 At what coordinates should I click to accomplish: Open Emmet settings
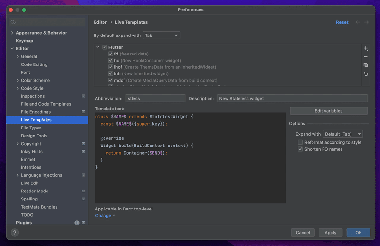pos(28,159)
